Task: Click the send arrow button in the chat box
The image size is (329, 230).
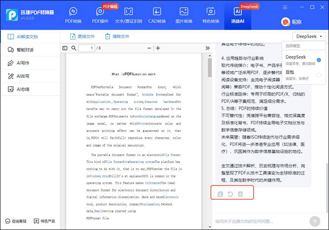Action: click(x=314, y=221)
